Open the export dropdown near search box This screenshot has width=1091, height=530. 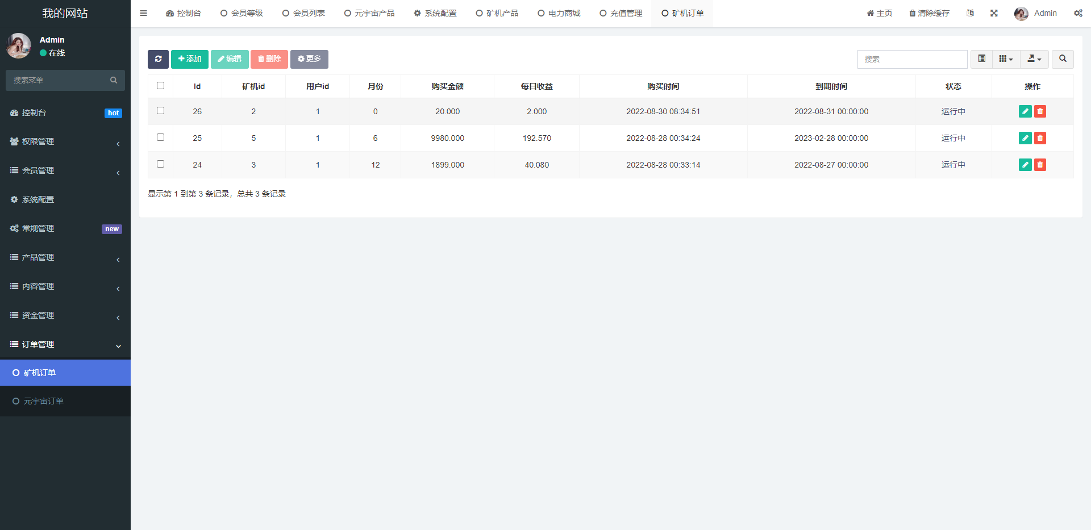pyautogui.click(x=1034, y=59)
